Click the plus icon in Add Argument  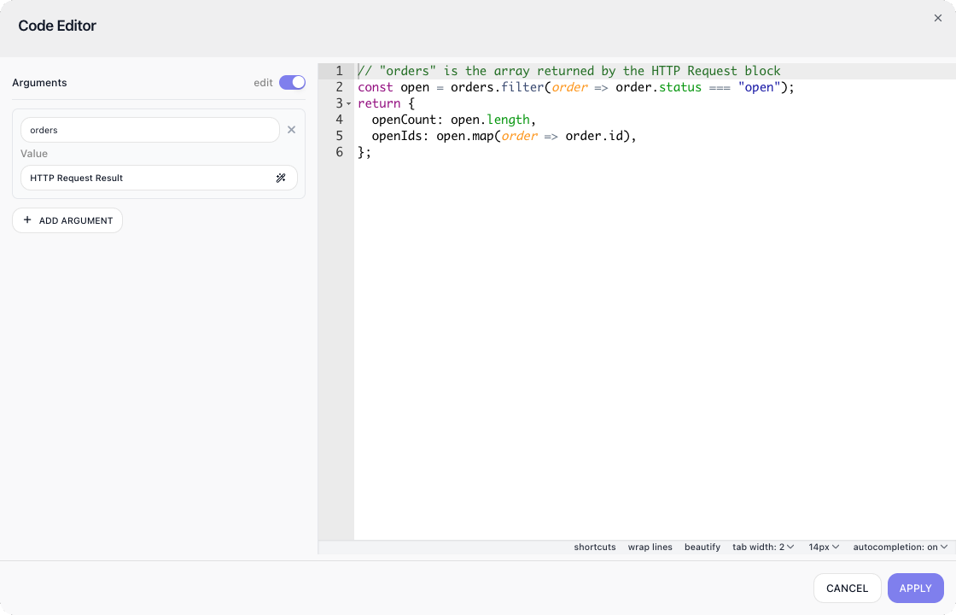coord(26,220)
